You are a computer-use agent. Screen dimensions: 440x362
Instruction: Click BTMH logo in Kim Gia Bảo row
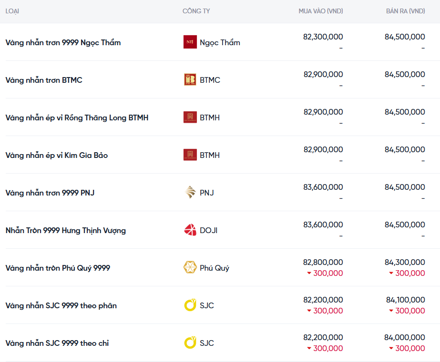coord(190,155)
